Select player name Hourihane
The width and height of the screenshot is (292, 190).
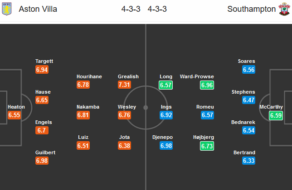coord(88,76)
